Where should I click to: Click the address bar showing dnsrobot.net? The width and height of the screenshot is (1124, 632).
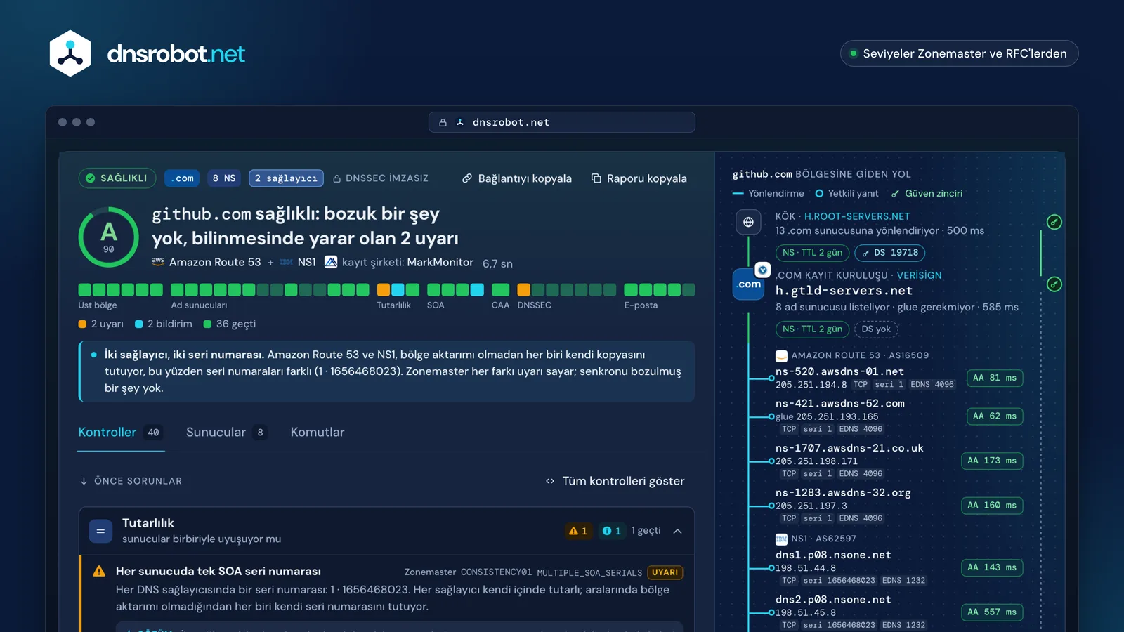click(562, 122)
